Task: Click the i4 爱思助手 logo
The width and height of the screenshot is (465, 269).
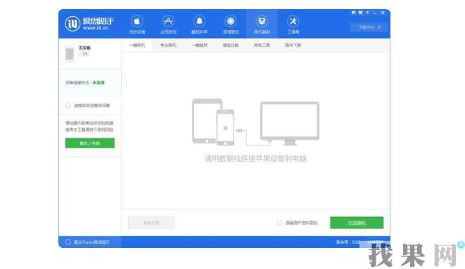Action: [89, 23]
